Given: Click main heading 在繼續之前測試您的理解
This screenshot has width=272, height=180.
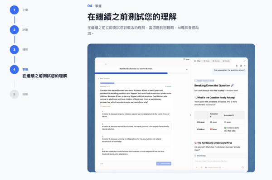Looking at the screenshot, I should (132, 17).
